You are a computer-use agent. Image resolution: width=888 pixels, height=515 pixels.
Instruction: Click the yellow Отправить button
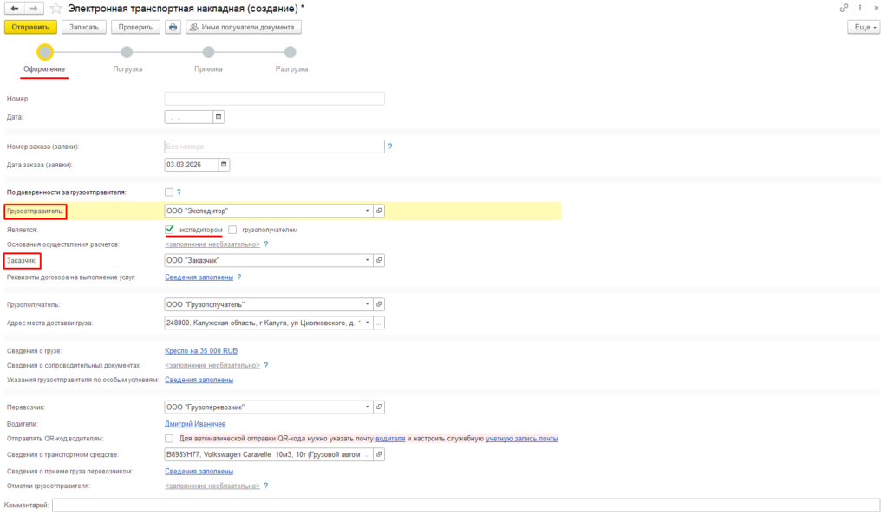tap(30, 27)
